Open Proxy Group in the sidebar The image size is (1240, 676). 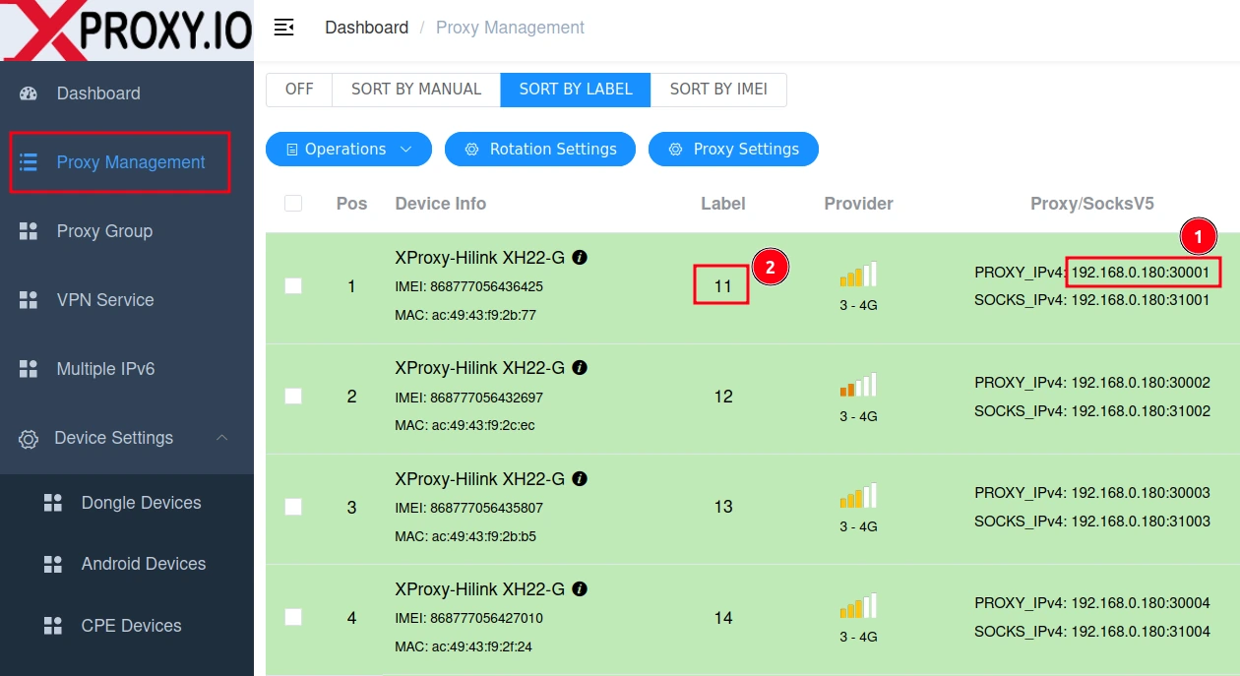(x=127, y=231)
